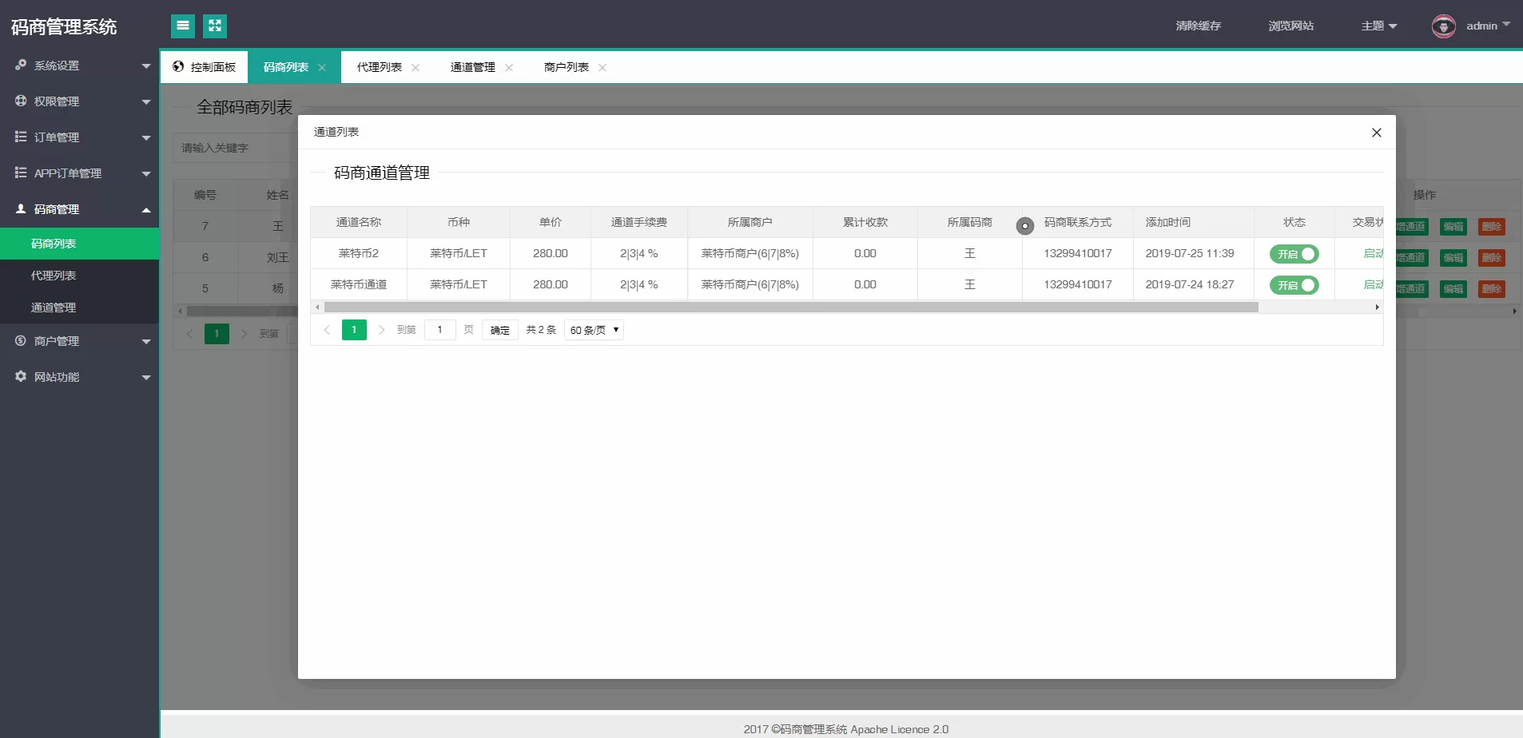Enter fullscreen mode with the expand icon
1523x738 pixels.
[x=215, y=26]
